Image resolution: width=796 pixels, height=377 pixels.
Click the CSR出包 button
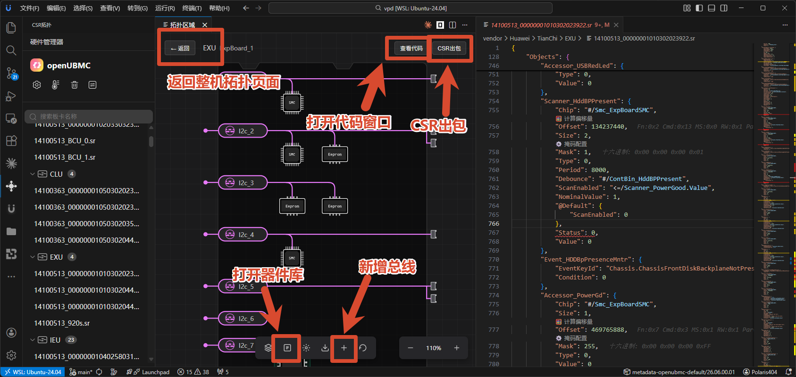449,48
